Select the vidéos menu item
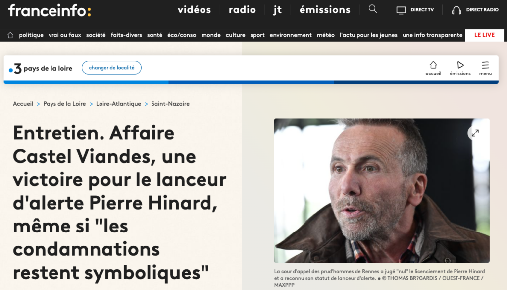 [194, 10]
